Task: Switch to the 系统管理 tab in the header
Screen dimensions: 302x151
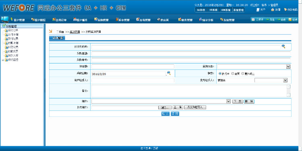Action: tap(238, 10)
